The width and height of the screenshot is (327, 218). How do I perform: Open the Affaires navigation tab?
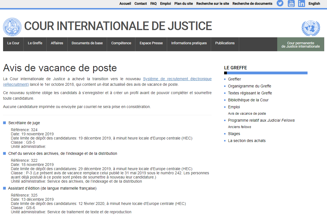coord(57,44)
